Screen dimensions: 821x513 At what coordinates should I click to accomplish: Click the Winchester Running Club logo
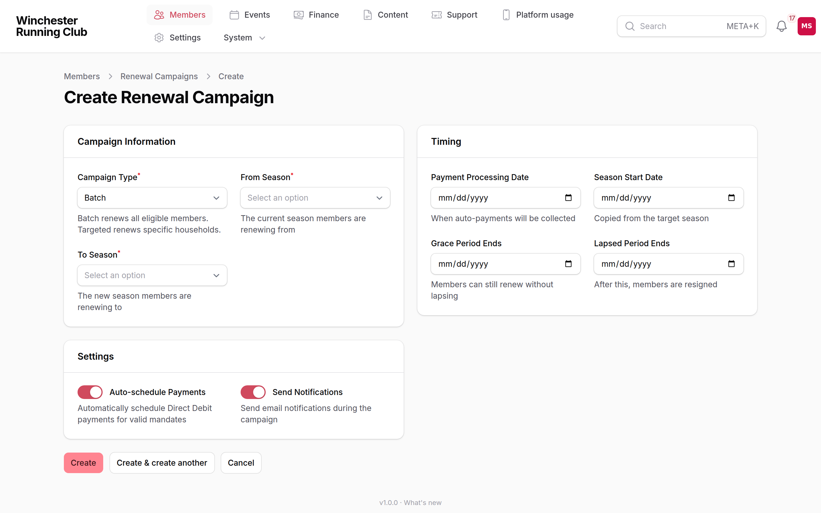tap(52, 26)
